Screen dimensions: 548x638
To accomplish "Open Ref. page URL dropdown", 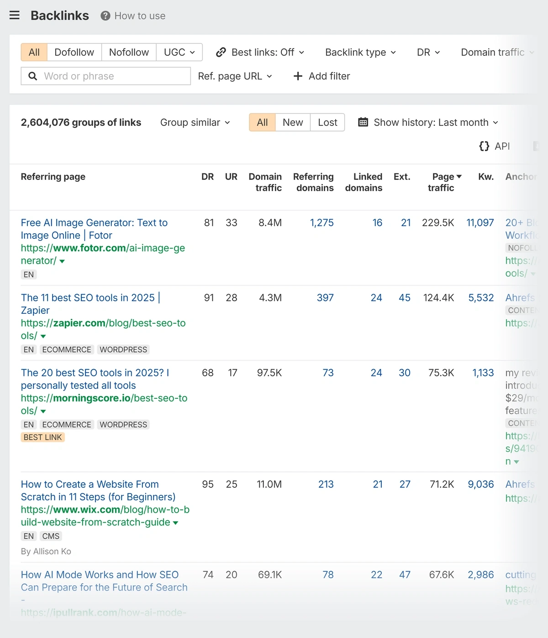I will (x=235, y=76).
